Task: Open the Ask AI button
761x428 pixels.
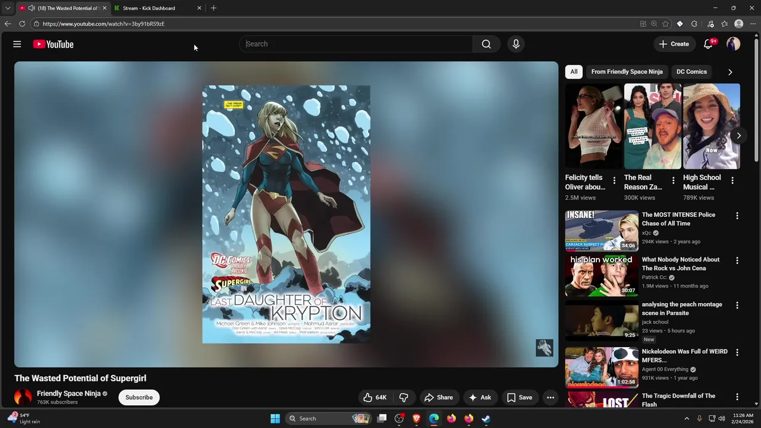Action: click(479, 397)
